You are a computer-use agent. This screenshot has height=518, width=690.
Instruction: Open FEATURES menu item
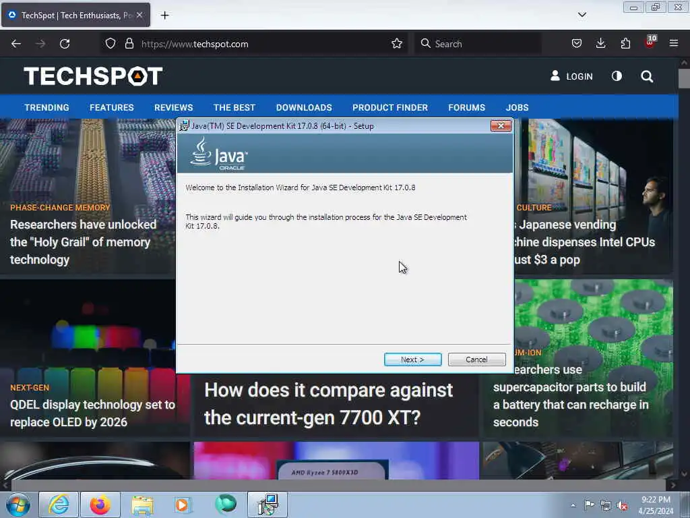pos(112,107)
